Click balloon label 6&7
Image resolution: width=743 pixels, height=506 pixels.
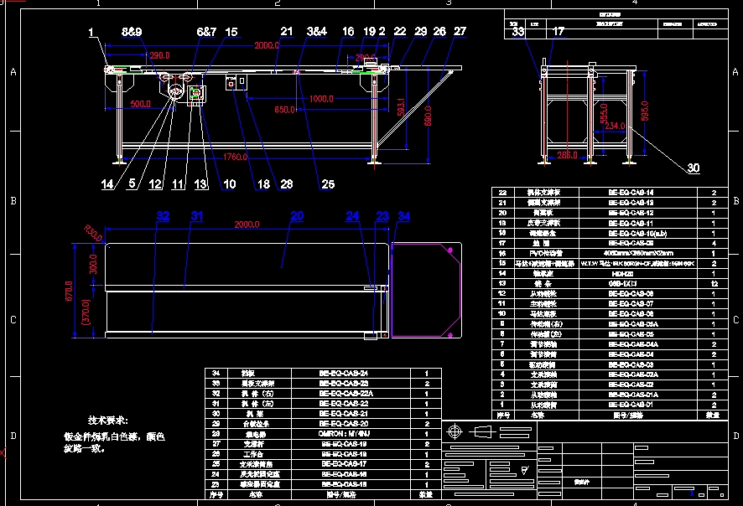206,32
